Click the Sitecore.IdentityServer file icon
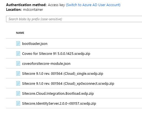Viewport: 142px width, 118px height. point(18,103)
